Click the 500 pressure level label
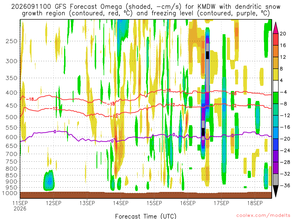The image size is (293, 219). tap(11, 117)
